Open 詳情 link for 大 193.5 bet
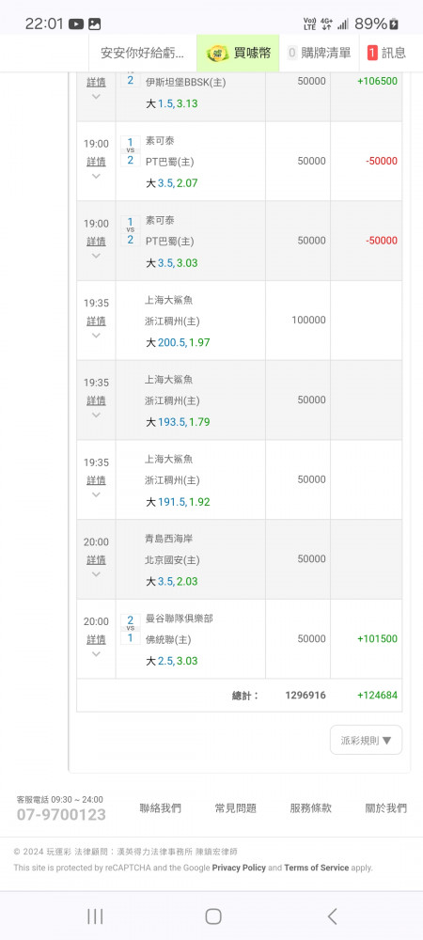 click(96, 400)
